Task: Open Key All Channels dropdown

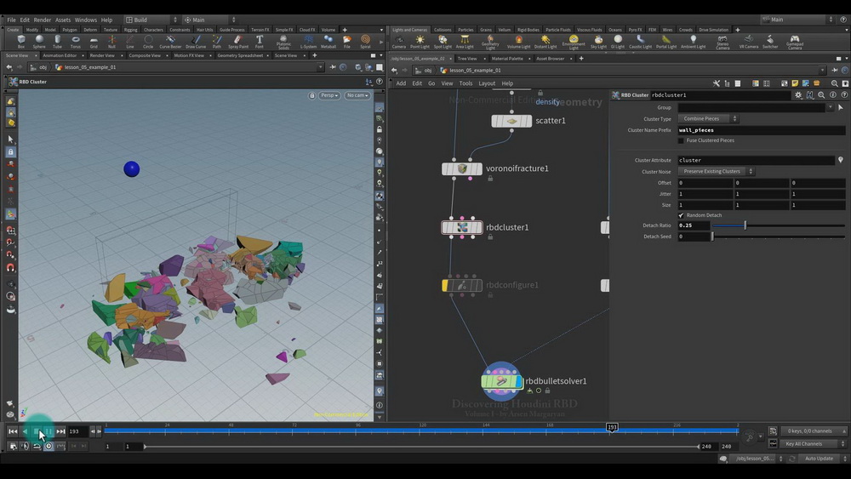Action: [814, 444]
